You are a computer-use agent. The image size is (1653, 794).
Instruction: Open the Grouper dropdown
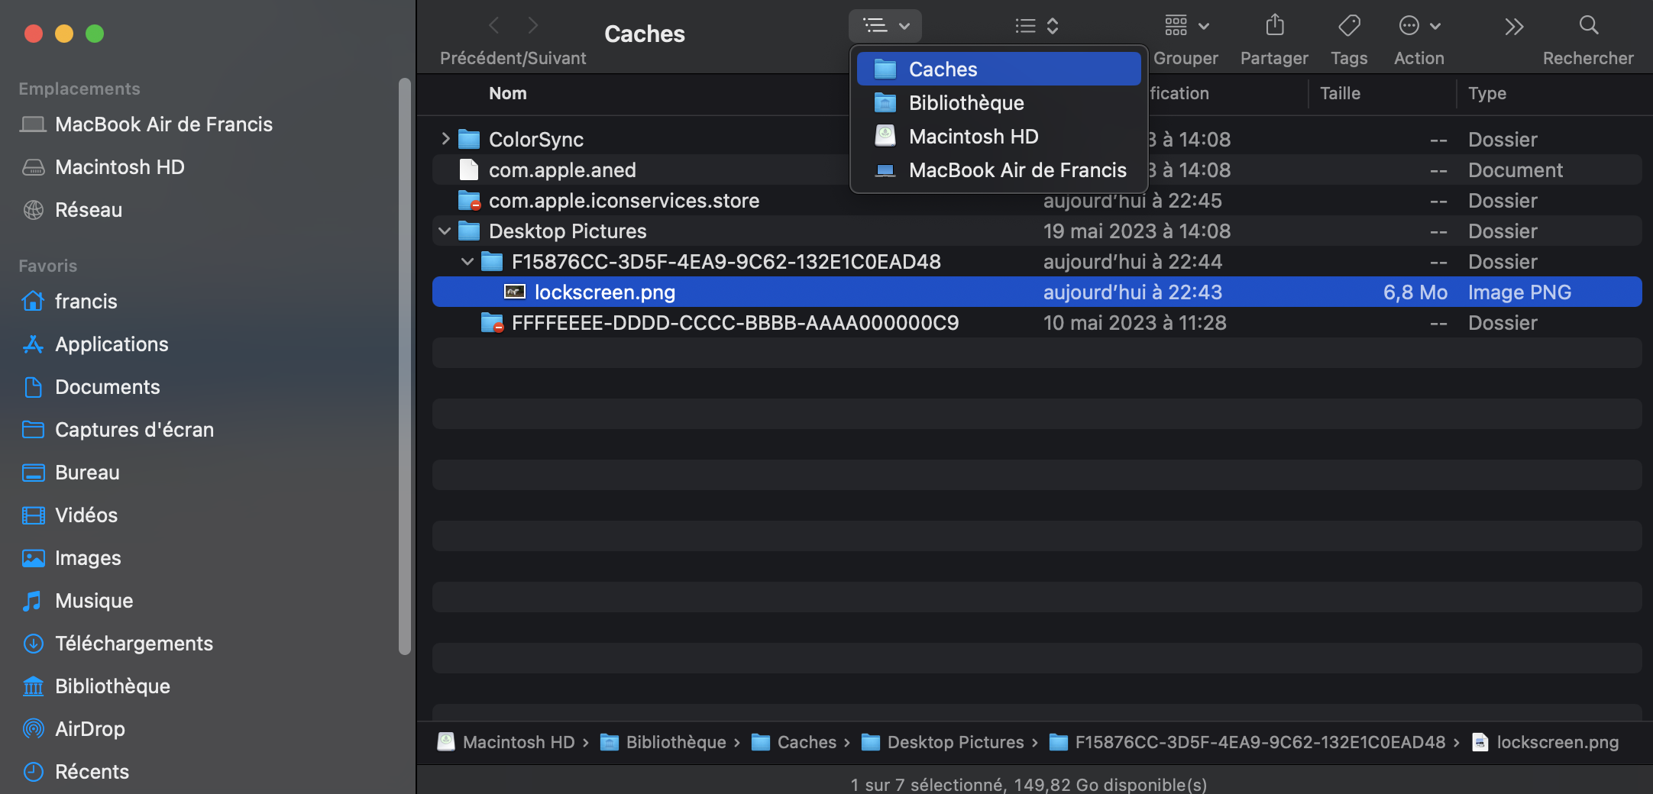click(x=1186, y=26)
